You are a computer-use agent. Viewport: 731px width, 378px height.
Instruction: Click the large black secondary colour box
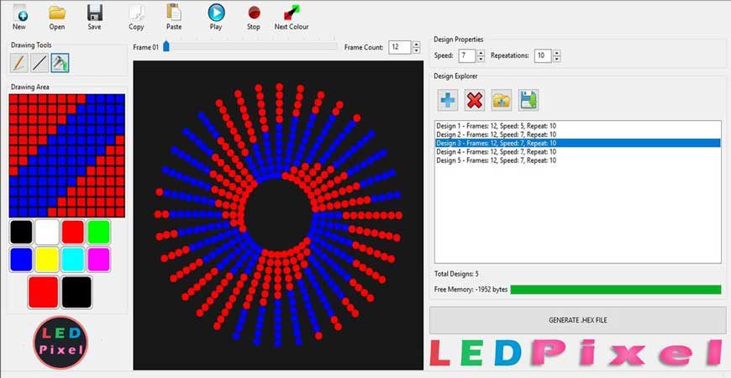(x=77, y=291)
